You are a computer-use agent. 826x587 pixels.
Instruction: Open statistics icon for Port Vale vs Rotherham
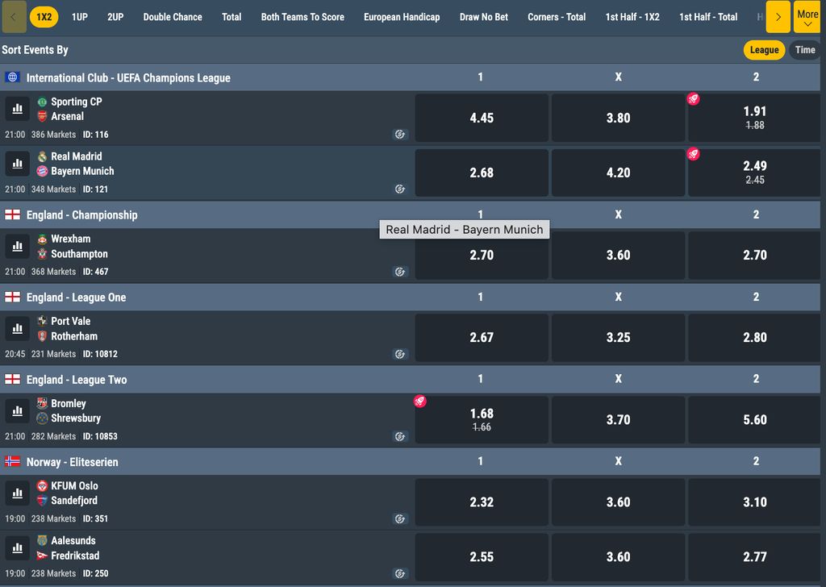[18, 328]
